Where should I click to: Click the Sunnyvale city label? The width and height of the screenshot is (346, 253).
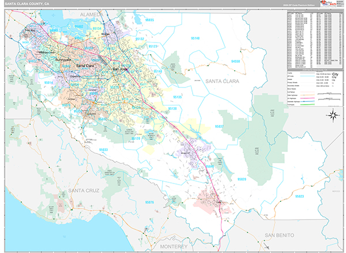63,60
